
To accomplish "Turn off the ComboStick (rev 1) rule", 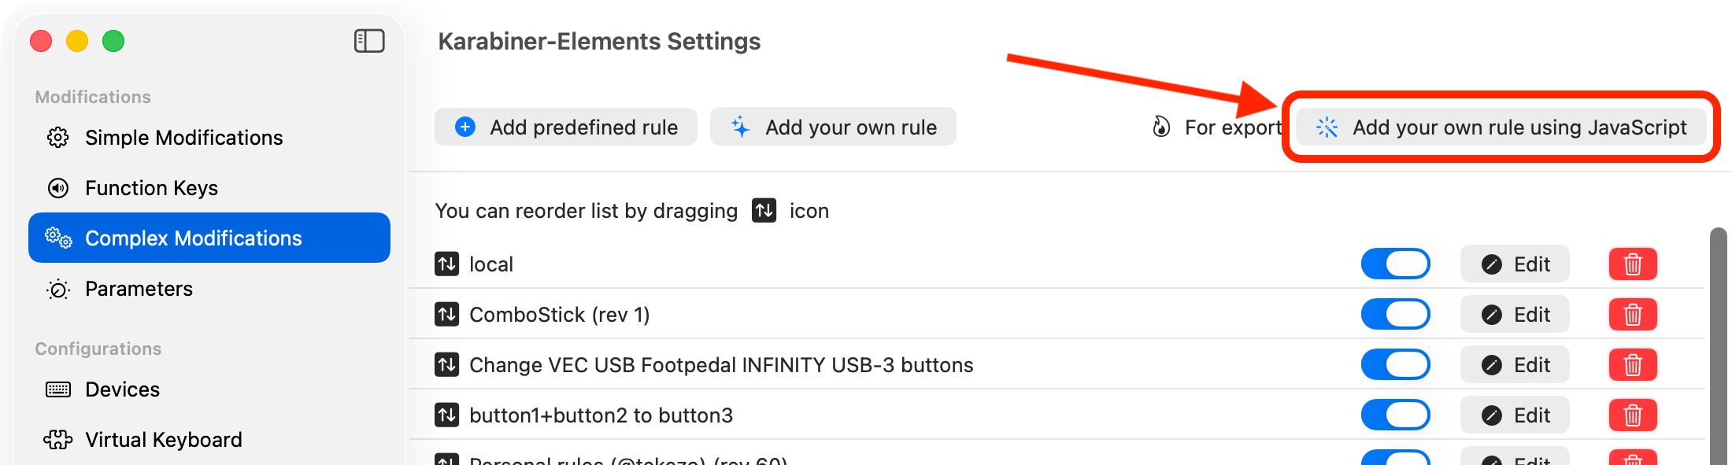I will click(x=1395, y=314).
